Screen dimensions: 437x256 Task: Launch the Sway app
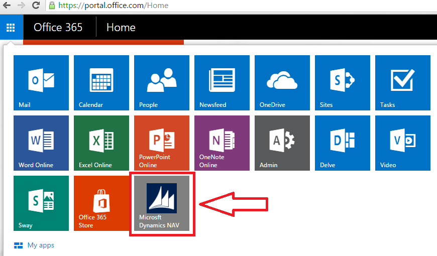(41, 203)
